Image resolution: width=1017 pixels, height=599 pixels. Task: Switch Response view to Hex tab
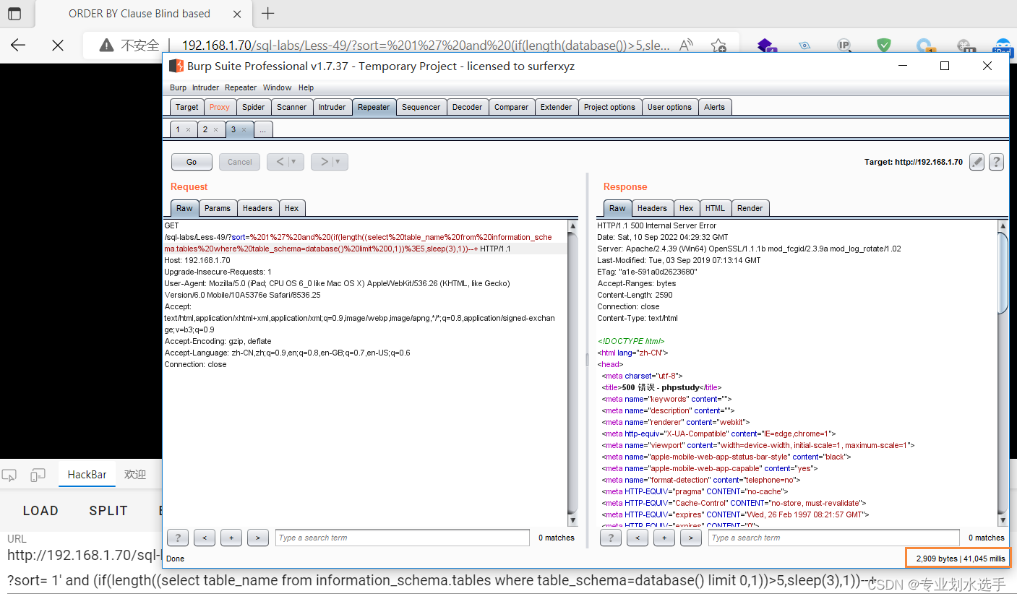pos(686,208)
